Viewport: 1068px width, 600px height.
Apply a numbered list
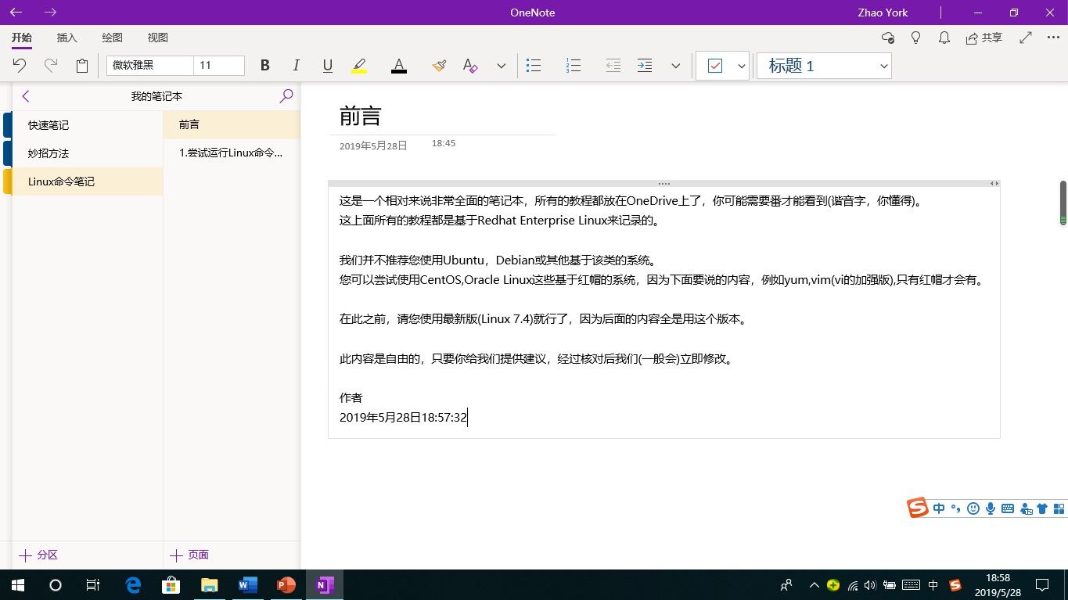[574, 66]
